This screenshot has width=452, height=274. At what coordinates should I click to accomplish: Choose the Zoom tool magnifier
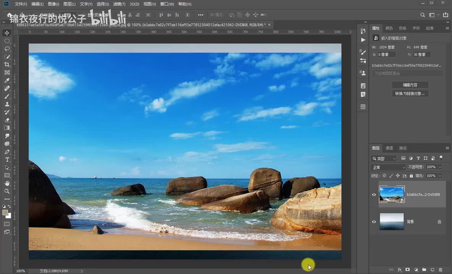coord(7,191)
